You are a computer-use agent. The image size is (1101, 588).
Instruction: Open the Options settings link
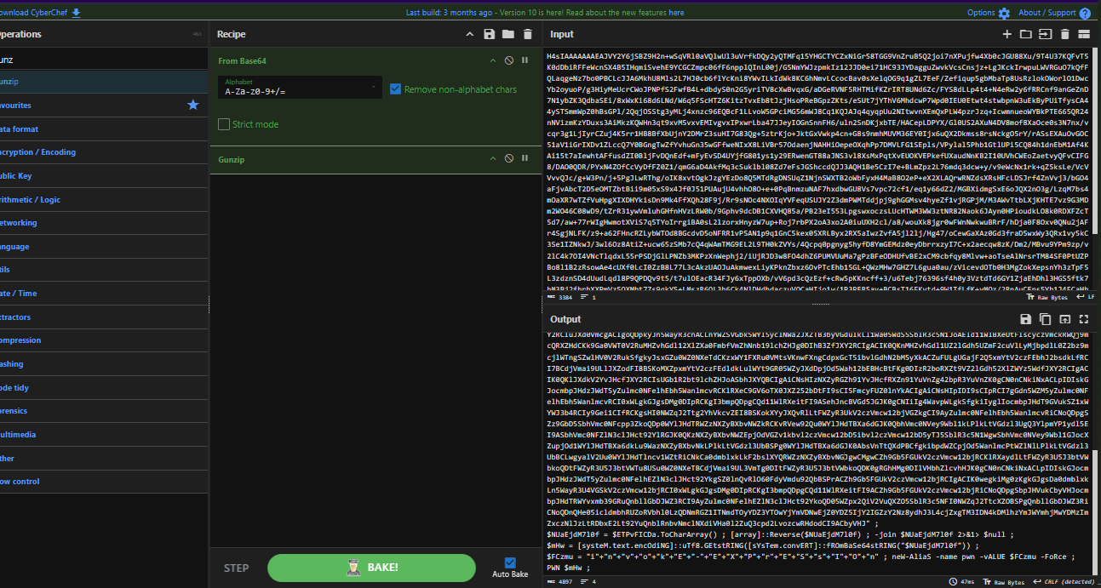point(988,13)
